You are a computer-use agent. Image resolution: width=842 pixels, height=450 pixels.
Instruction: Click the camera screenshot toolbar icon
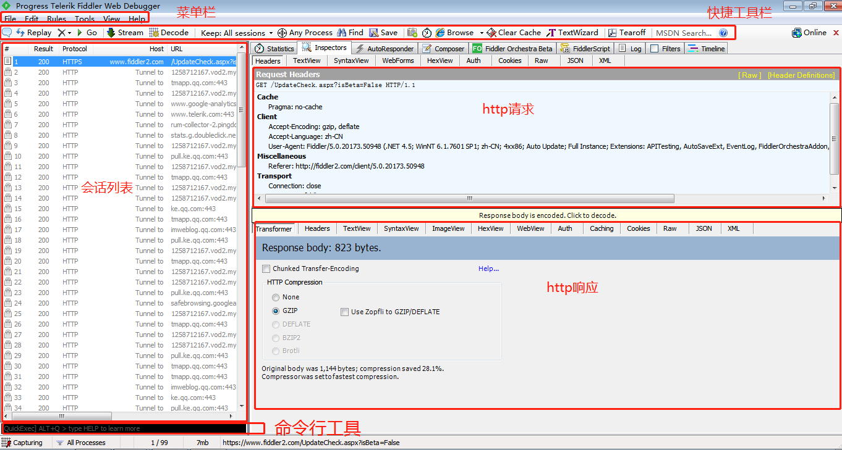click(412, 33)
